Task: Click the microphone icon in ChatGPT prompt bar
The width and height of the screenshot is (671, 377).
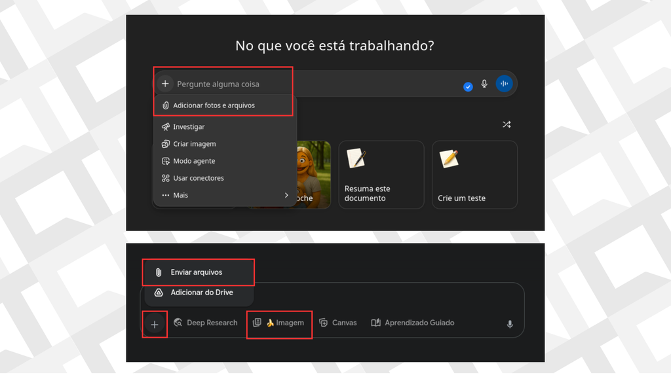Action: click(x=484, y=84)
